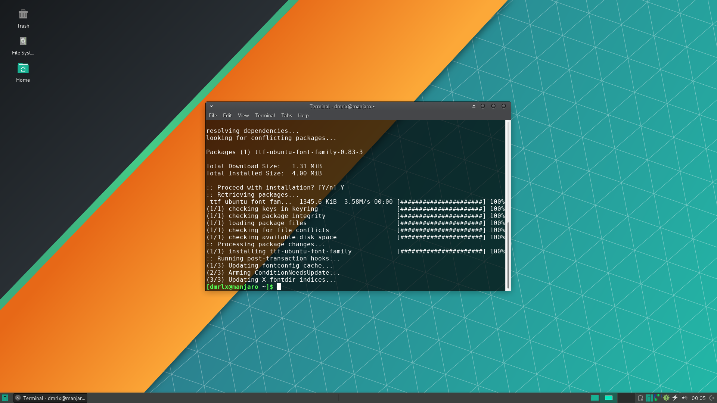Open the clipboard manager tray icon
This screenshot has height=403, width=717.
pyautogui.click(x=640, y=398)
